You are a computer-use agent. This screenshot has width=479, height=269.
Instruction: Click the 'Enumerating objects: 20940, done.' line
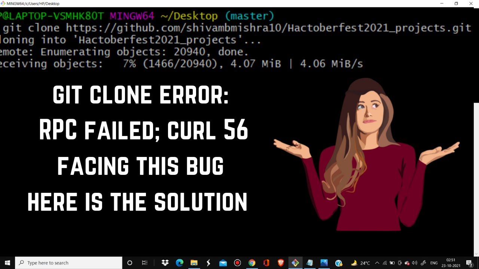click(x=144, y=52)
